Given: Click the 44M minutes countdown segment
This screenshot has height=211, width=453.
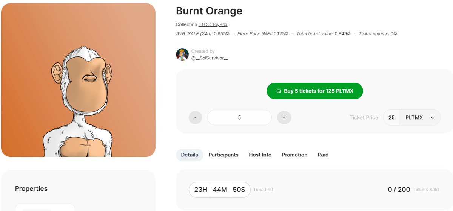Looking at the screenshot, I should coord(220,190).
